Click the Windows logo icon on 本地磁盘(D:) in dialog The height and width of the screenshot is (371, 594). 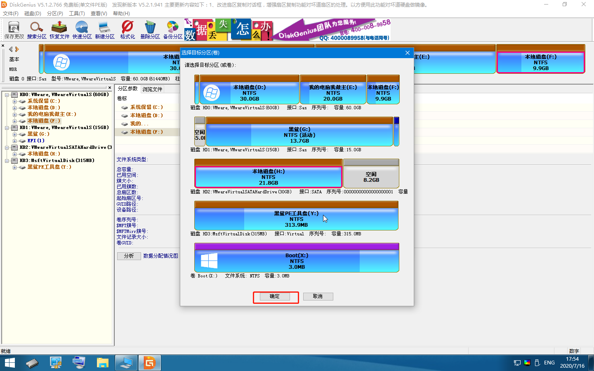pos(212,93)
